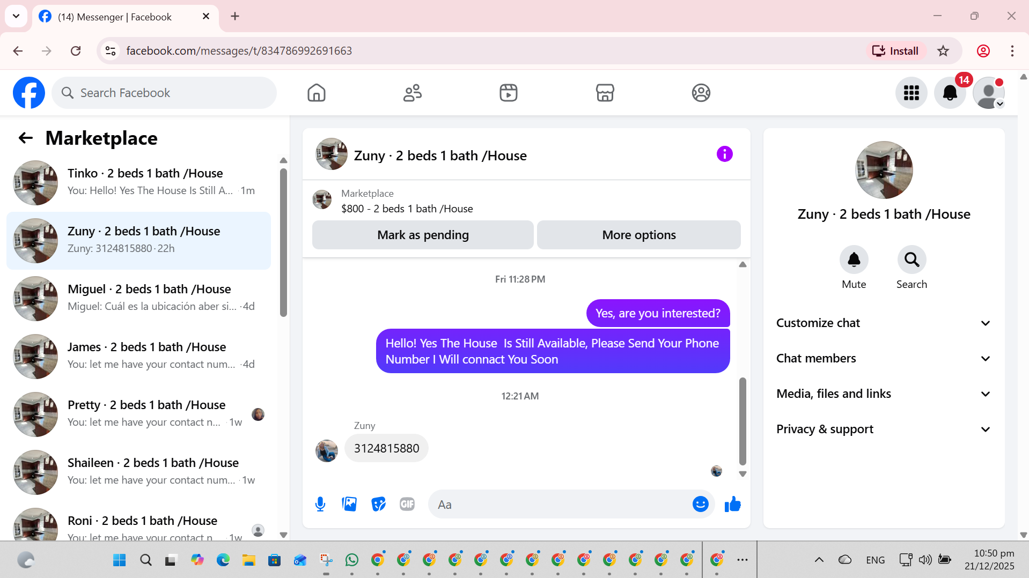The height and width of the screenshot is (578, 1029).
Task: Open the conversation information icon
Action: pos(724,154)
